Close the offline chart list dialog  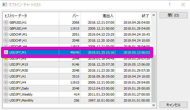(183, 4)
